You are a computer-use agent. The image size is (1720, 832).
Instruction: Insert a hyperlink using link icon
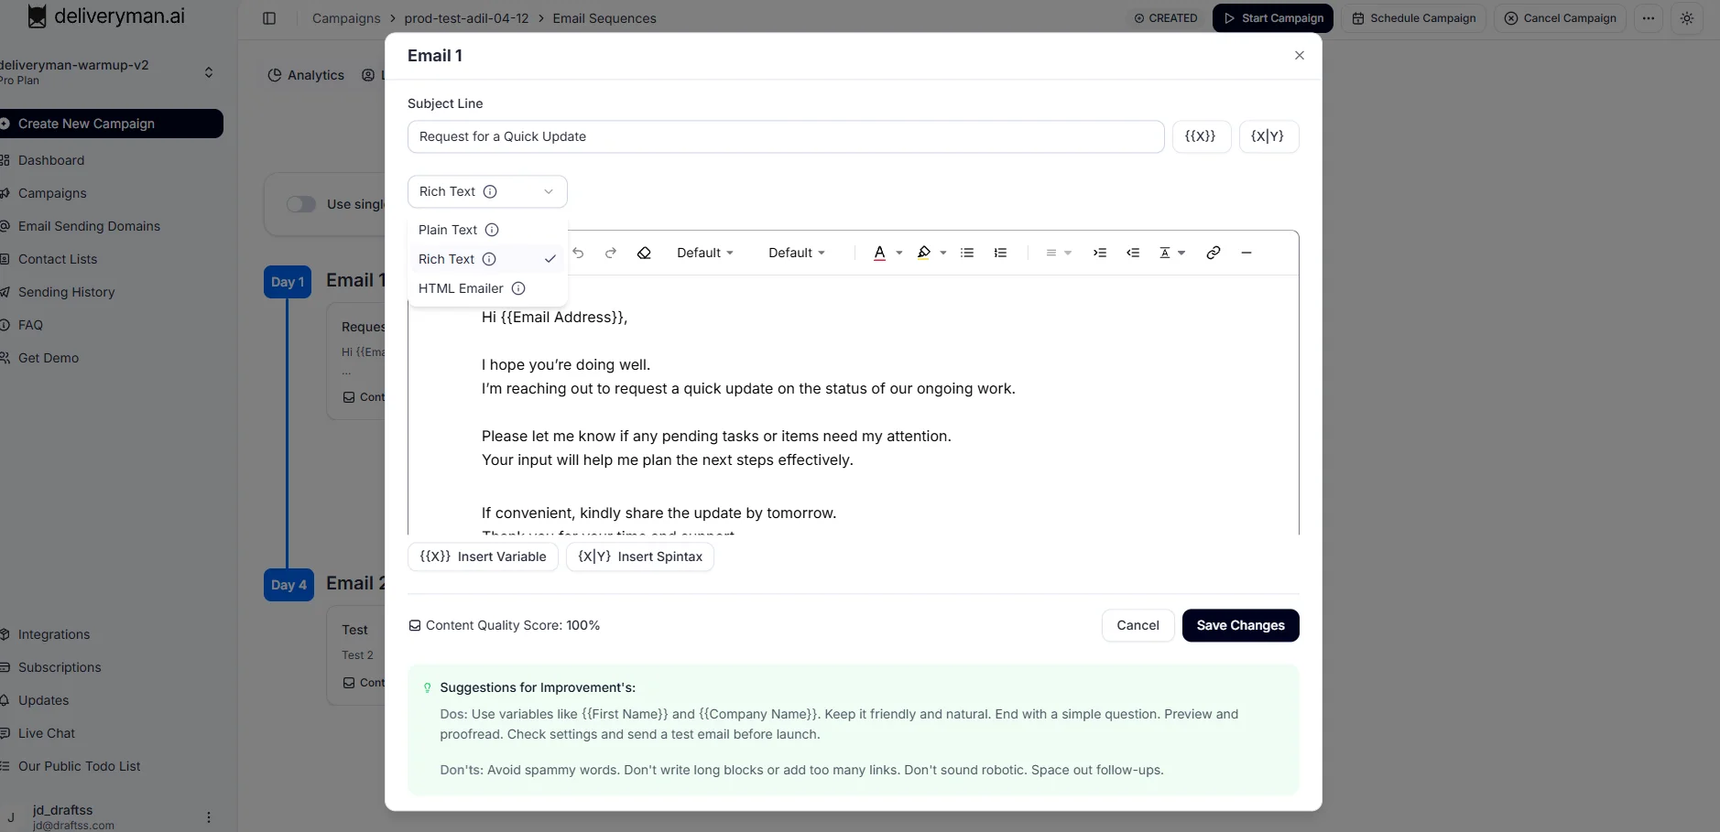click(x=1214, y=253)
